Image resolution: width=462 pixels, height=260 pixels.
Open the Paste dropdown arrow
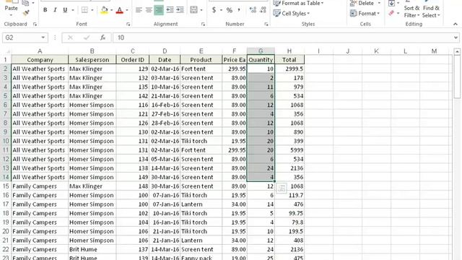[x=12, y=15]
